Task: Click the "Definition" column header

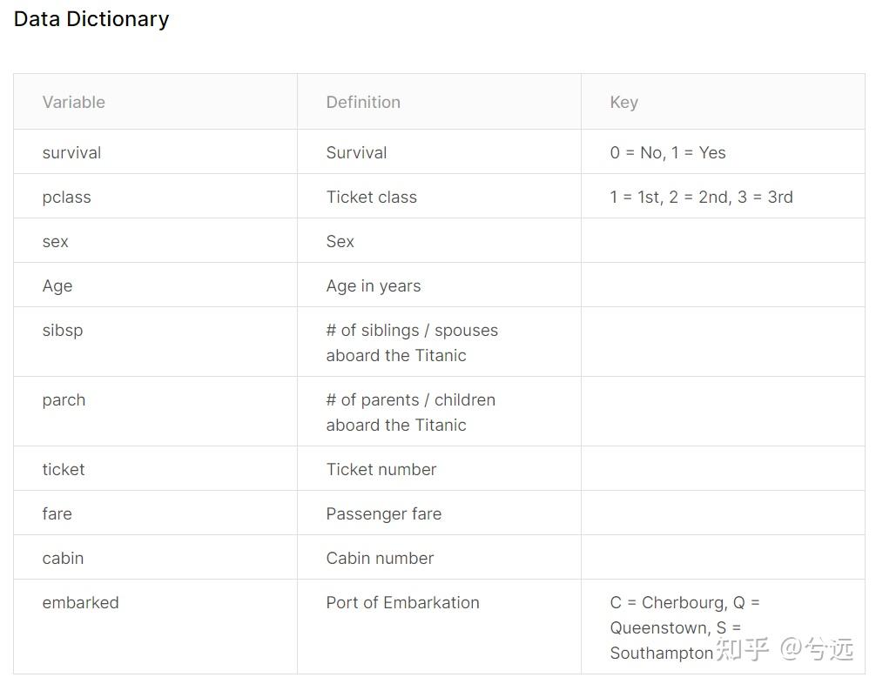Action: pos(363,102)
